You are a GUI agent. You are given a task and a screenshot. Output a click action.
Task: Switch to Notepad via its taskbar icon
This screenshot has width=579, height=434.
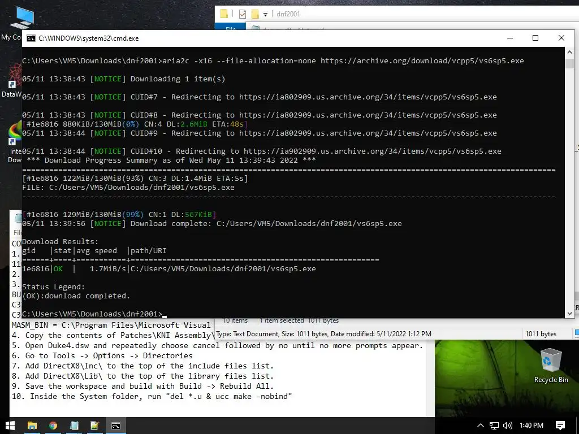pos(74,426)
